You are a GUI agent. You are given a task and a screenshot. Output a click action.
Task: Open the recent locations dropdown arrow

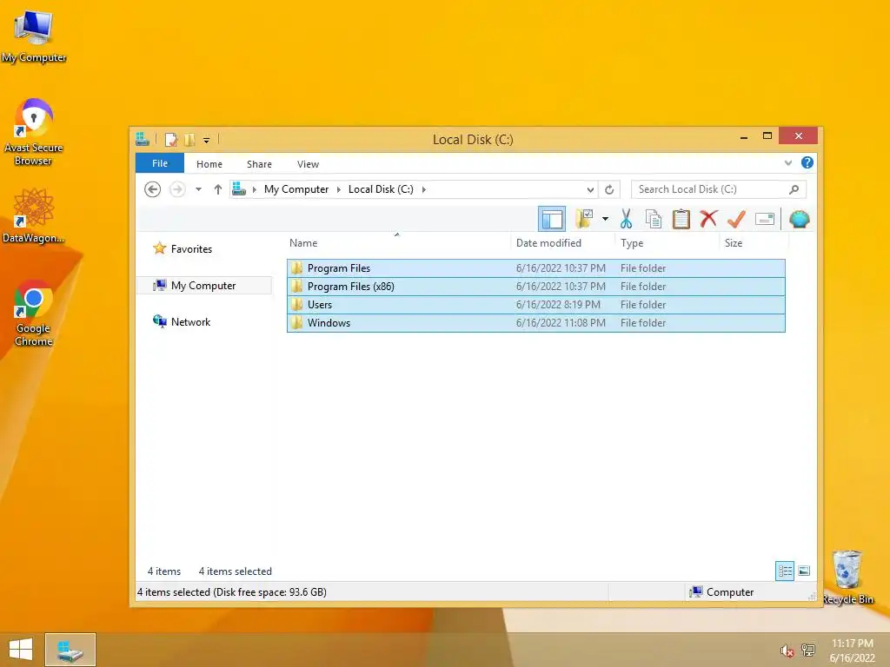199,189
